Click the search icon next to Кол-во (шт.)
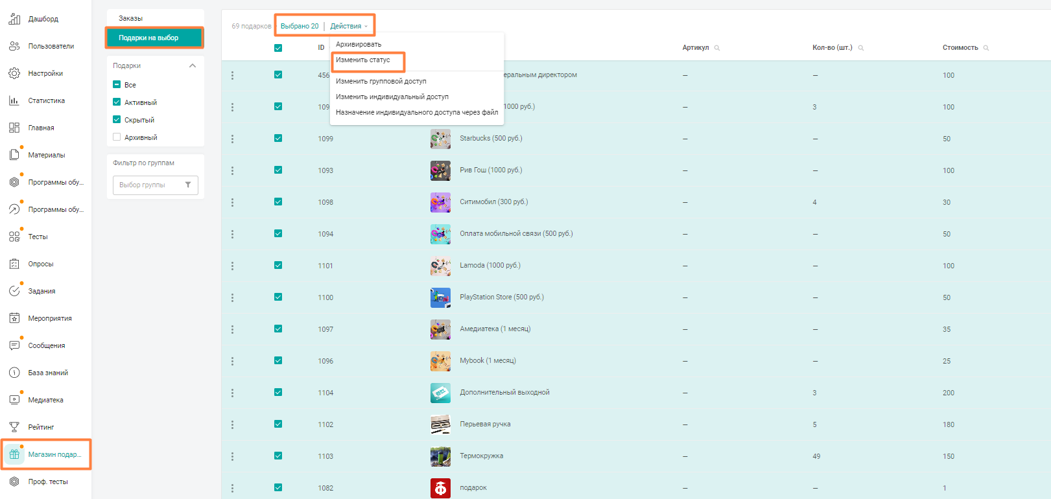 tap(861, 48)
